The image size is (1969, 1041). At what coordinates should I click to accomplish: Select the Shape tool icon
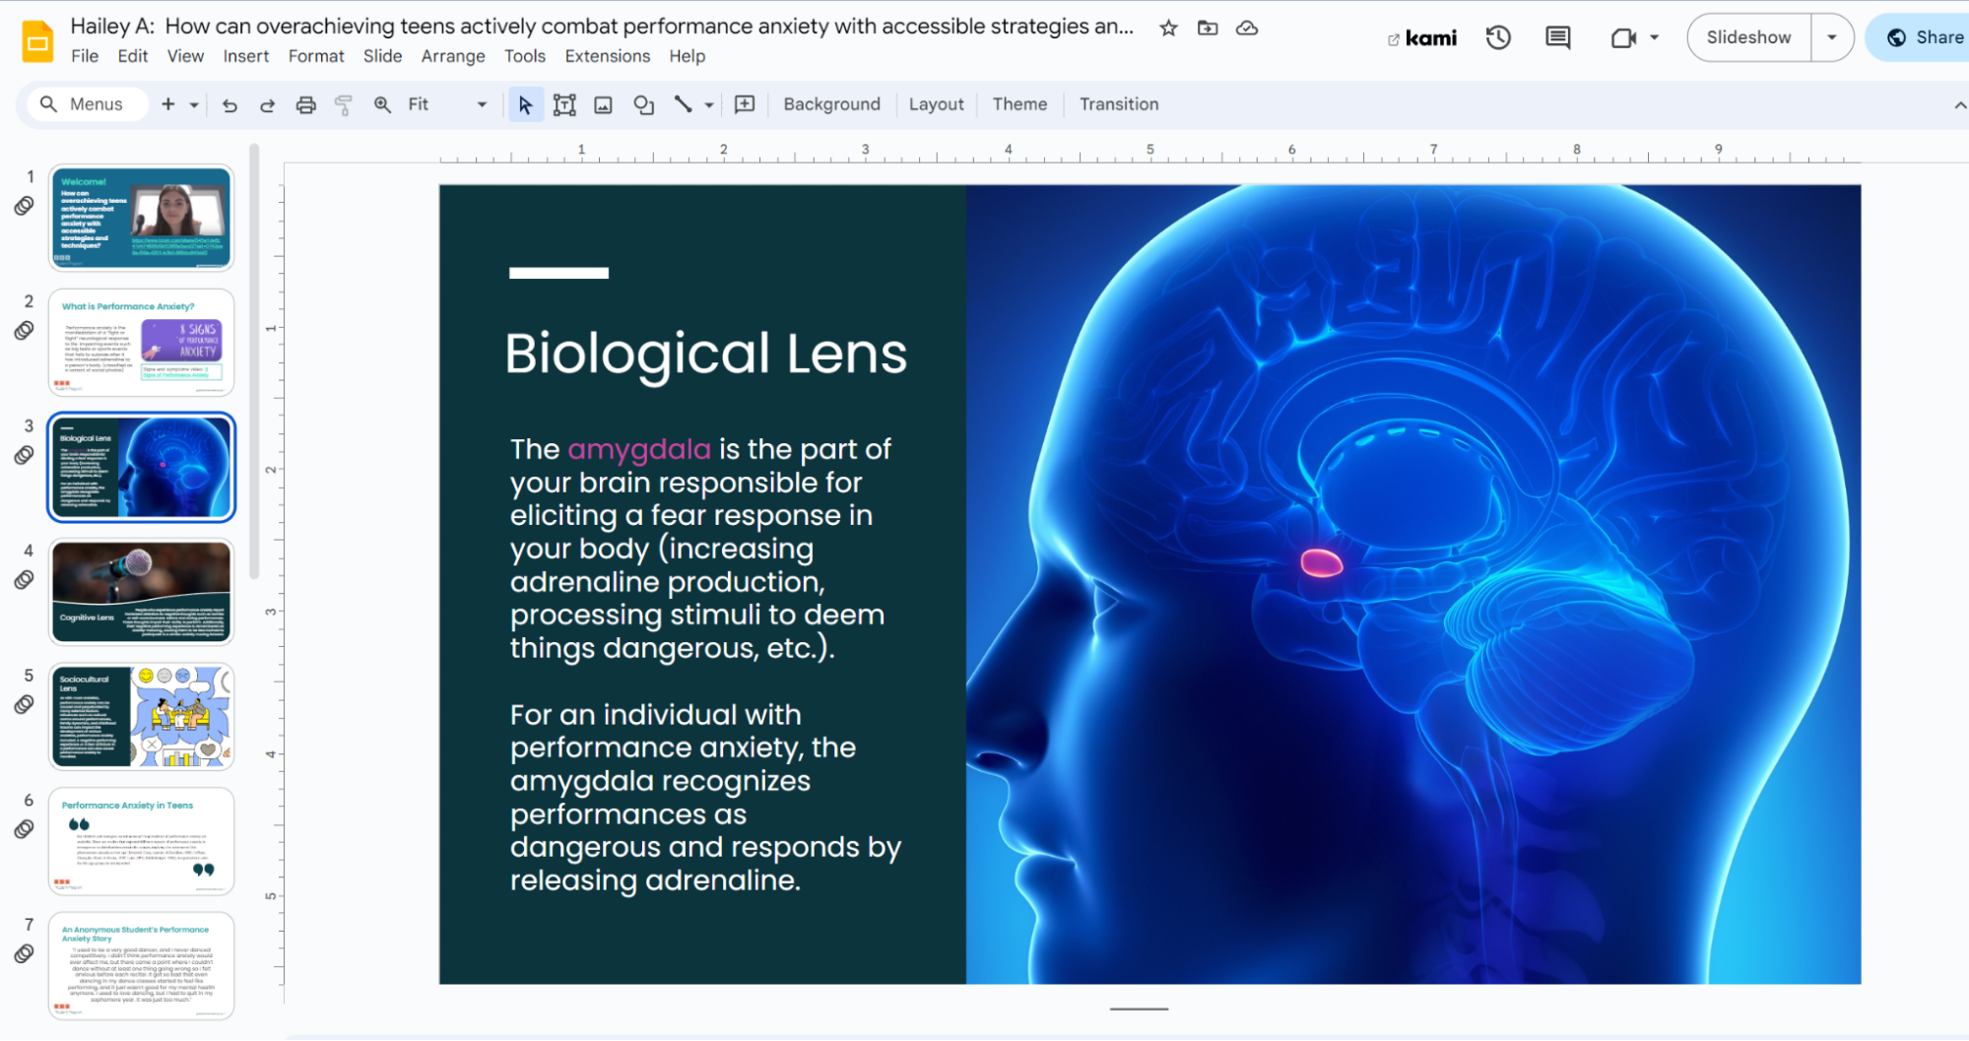[643, 105]
